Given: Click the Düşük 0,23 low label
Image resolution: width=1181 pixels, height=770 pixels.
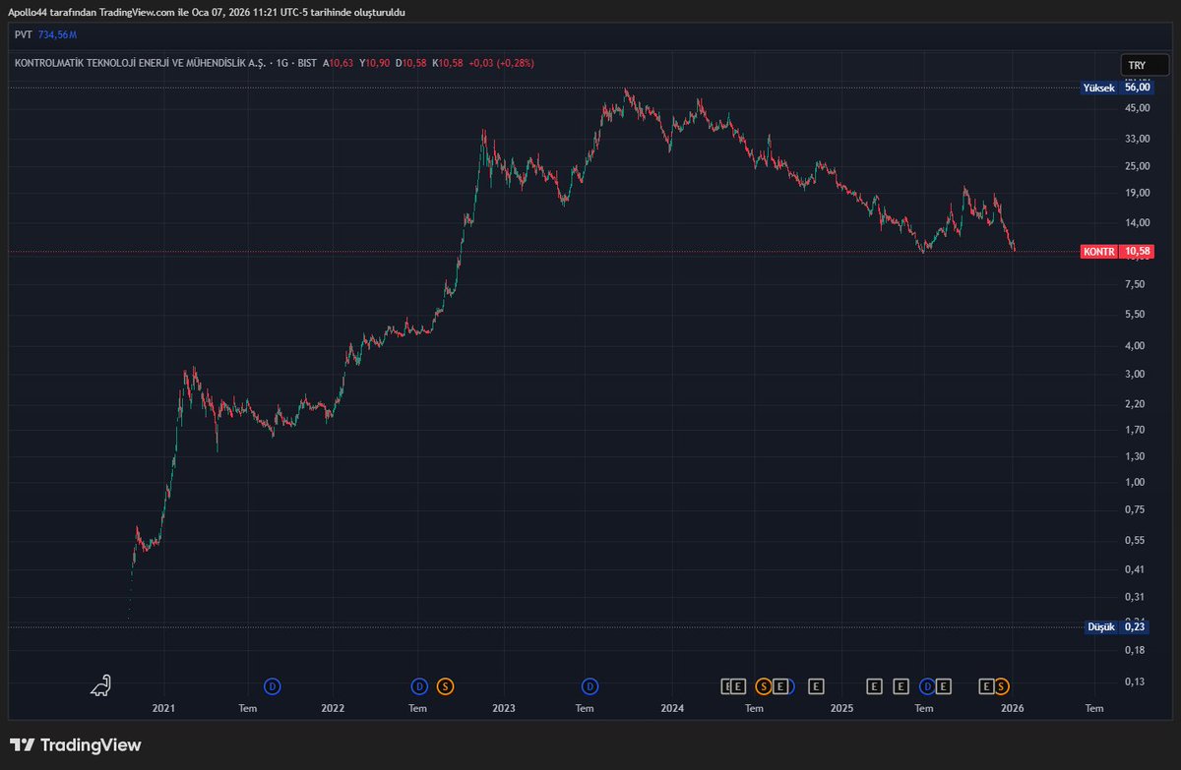Looking at the screenshot, I should [x=1119, y=626].
